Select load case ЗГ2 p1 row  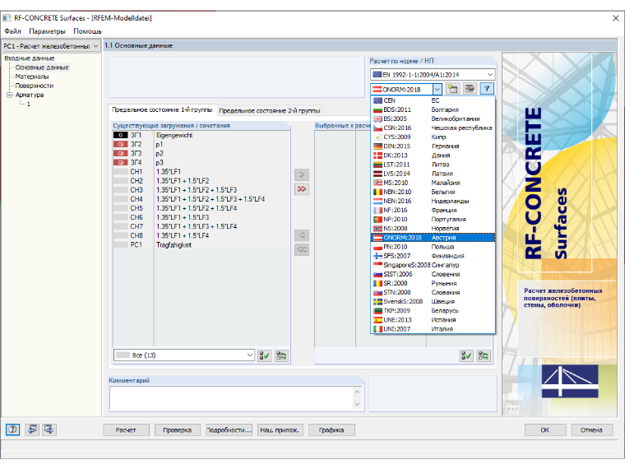tap(201, 144)
